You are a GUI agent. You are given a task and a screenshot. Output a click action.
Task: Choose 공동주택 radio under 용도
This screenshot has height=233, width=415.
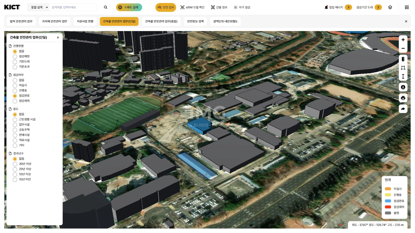tap(15, 130)
